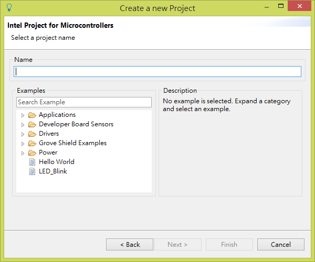
Task: Click the Power folder icon
Action: [32, 152]
